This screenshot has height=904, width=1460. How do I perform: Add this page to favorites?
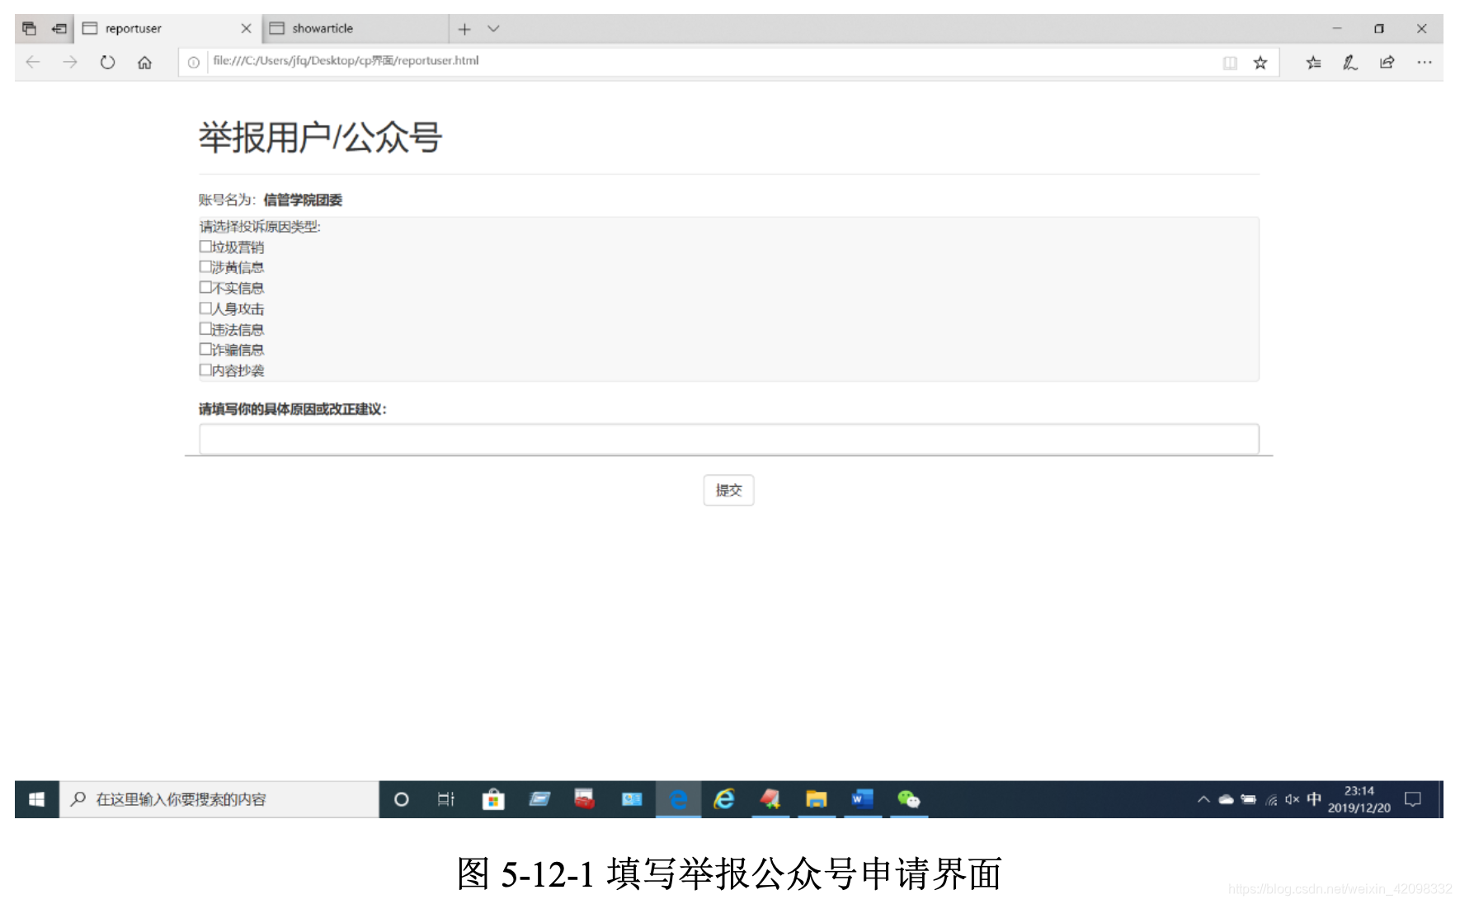[1260, 63]
